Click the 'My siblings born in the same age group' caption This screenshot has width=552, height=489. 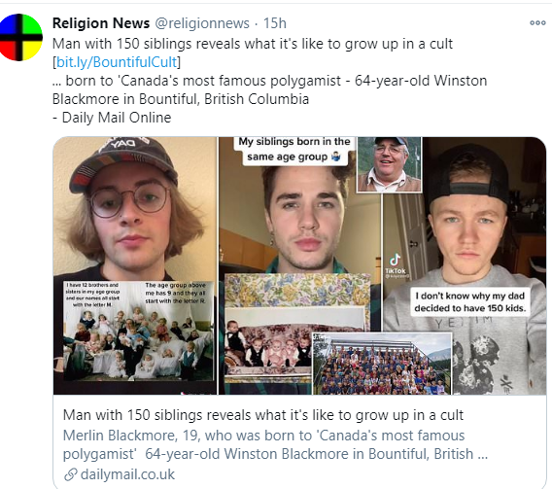click(294, 150)
